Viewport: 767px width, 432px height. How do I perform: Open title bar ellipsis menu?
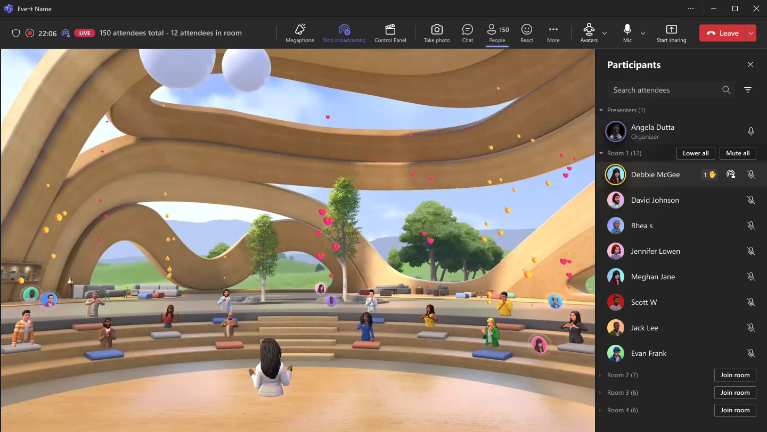pos(691,9)
